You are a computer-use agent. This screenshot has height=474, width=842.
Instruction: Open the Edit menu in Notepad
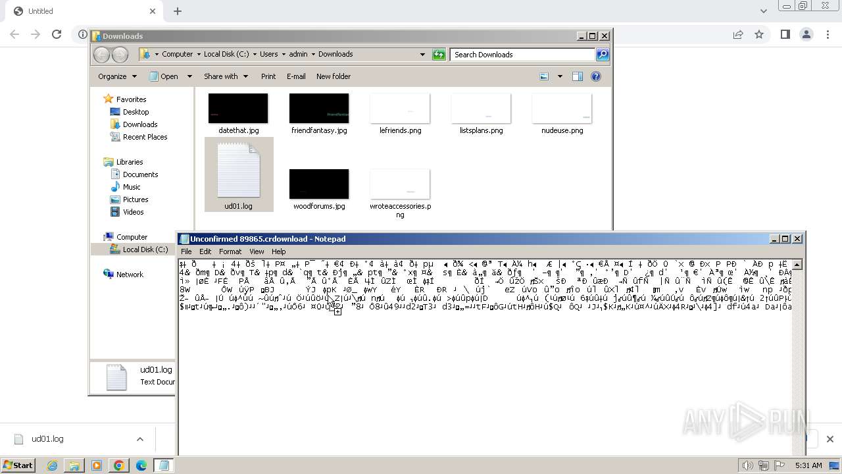pyautogui.click(x=205, y=251)
